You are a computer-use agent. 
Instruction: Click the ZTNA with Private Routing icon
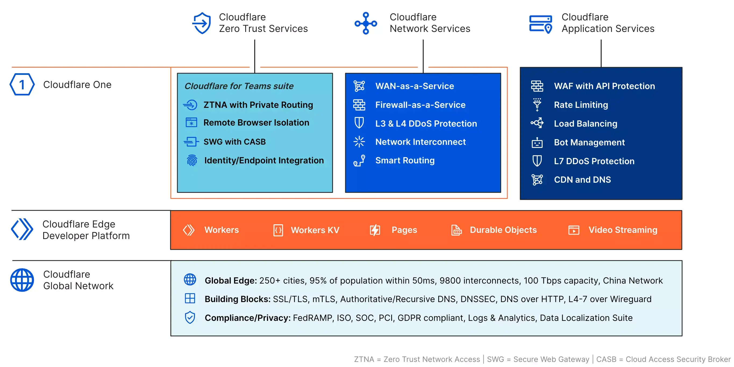pos(190,105)
